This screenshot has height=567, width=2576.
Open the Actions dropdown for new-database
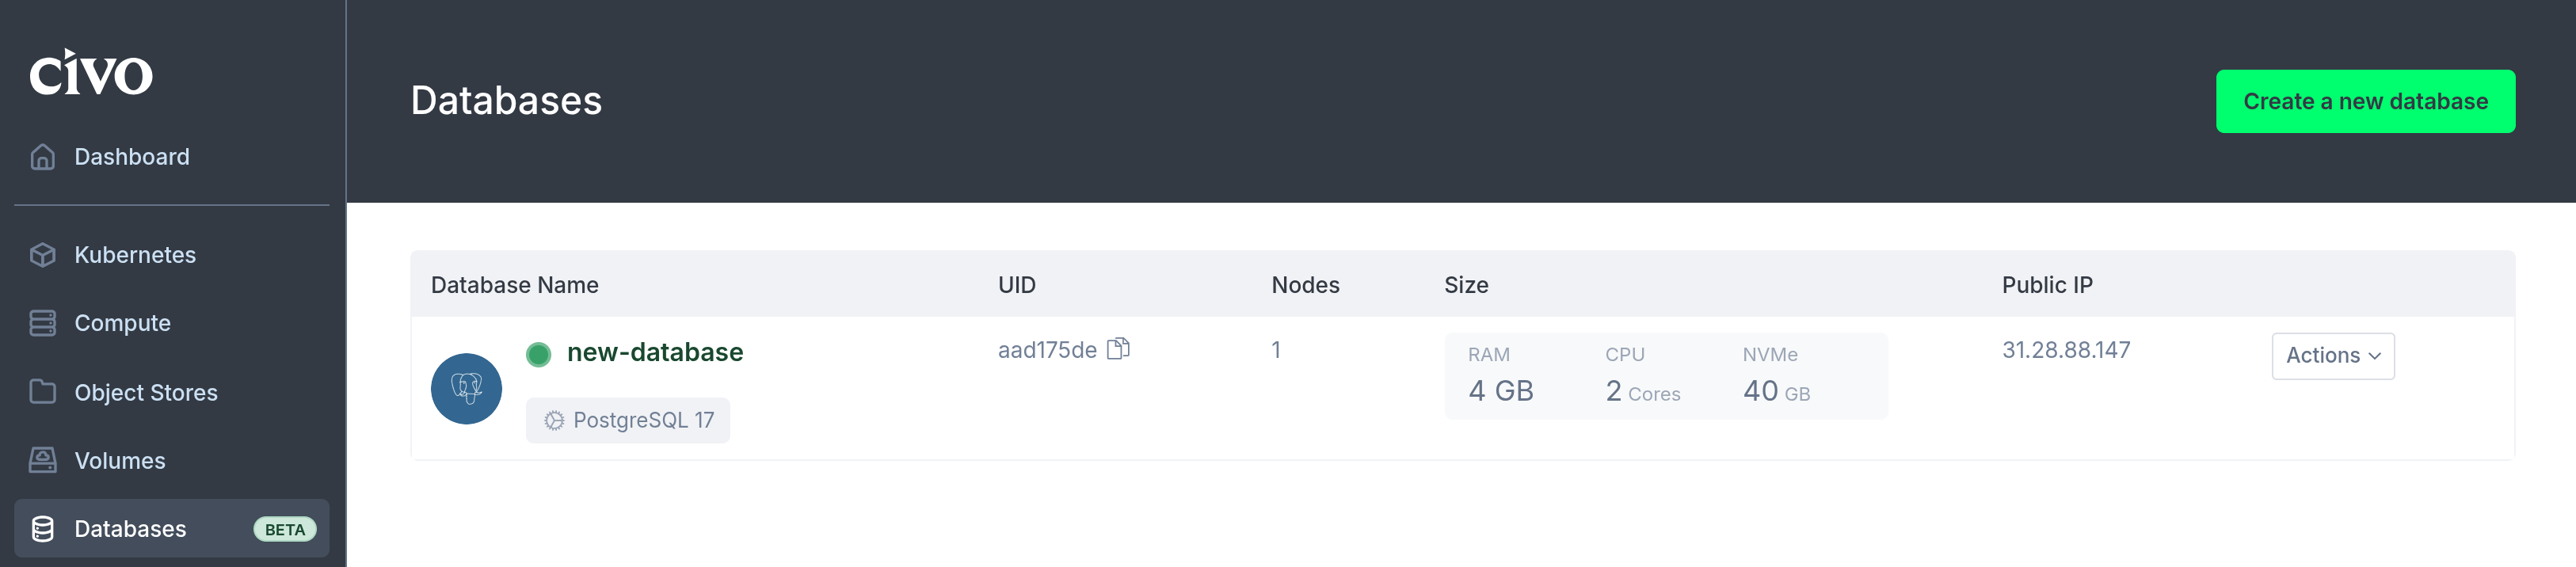click(2332, 355)
